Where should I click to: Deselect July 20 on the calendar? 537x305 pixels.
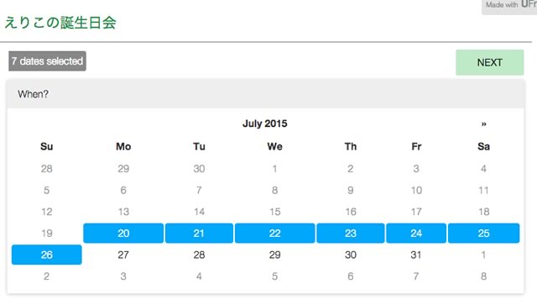[x=123, y=234]
